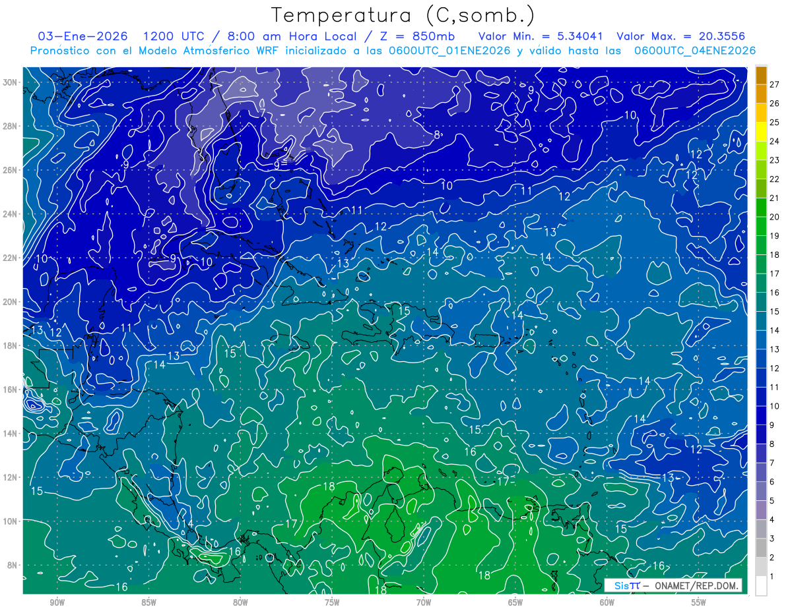
Task: Click the '55W' longitude axis label
Action: (699, 602)
